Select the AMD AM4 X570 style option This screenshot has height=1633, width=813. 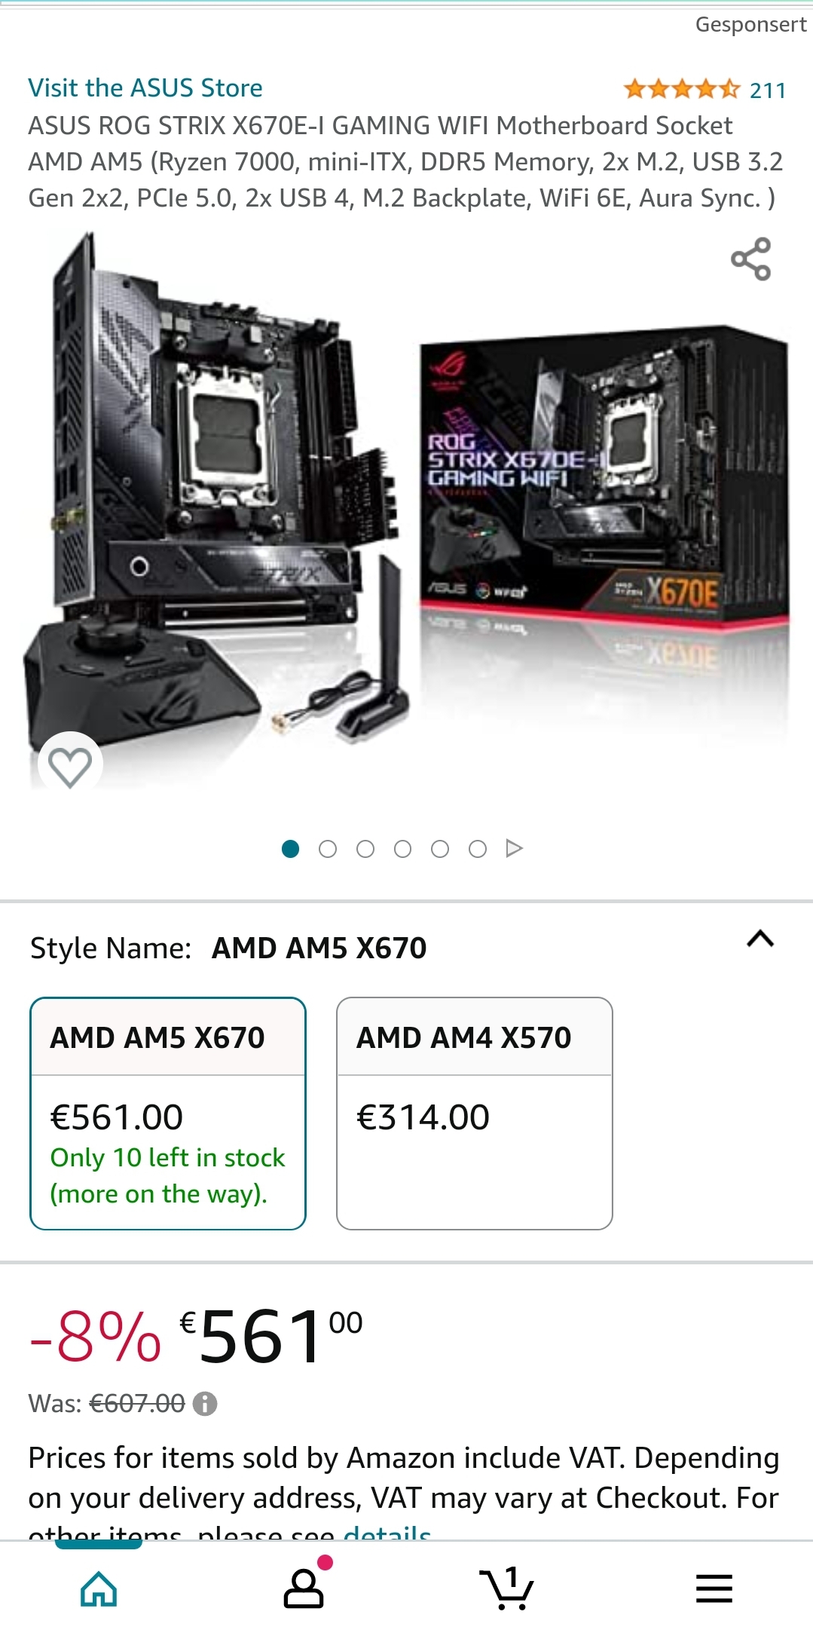point(475,1114)
